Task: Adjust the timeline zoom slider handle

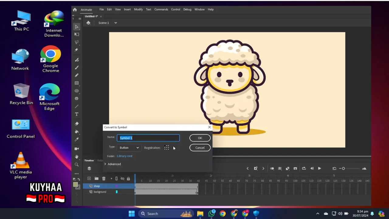Action: (343, 169)
